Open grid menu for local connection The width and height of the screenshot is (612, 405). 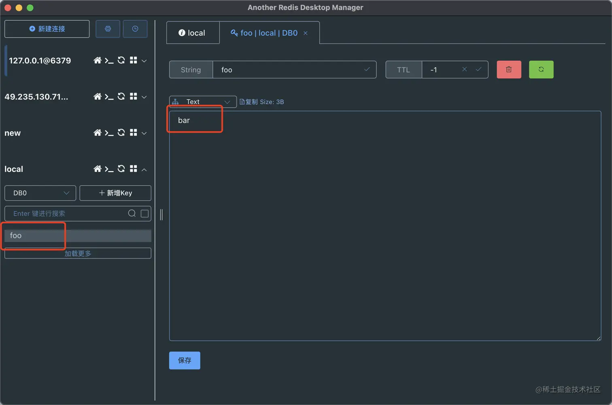(133, 169)
